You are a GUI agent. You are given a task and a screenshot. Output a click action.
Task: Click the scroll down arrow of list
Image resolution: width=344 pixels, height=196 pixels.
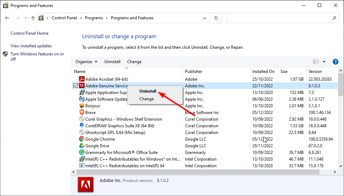coord(340,166)
